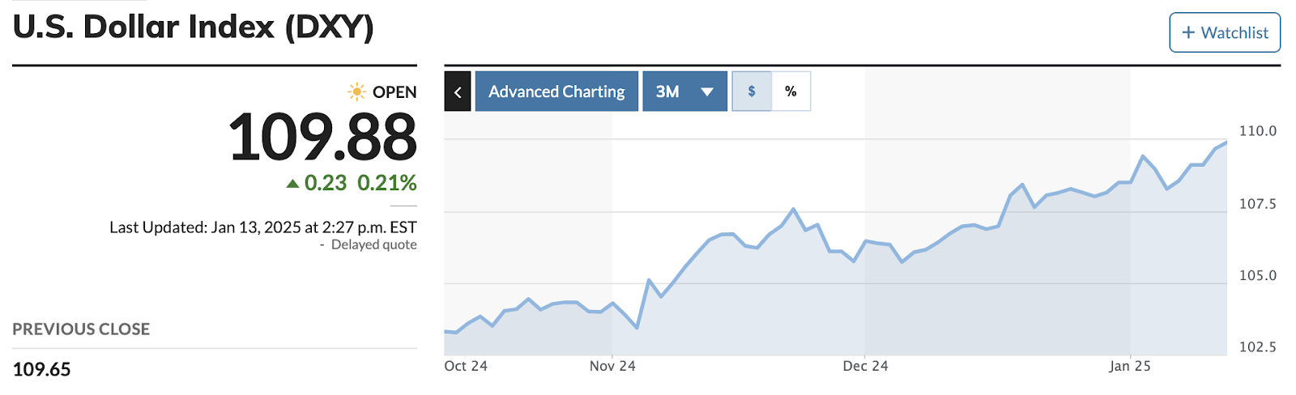Screen dimensions: 1296x395
Task: Click the previous close value 109.65
Action: pyautogui.click(x=42, y=370)
